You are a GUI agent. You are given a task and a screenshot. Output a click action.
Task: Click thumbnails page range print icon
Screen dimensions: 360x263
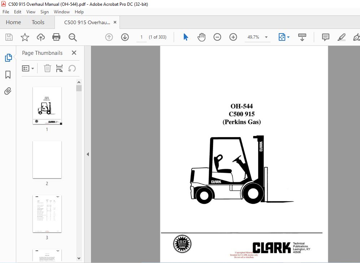point(60,68)
